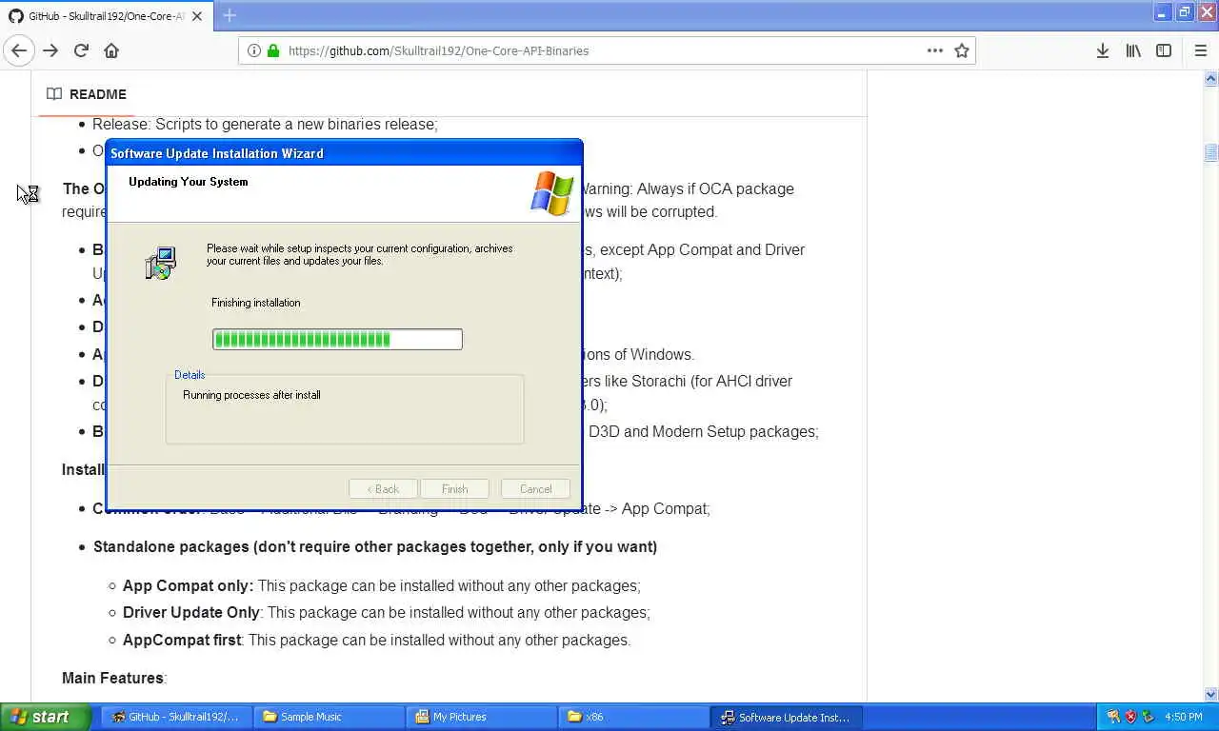Screen dimensions: 1219x731
Task: Click the Back button in wizard
Action: [x=383, y=489]
